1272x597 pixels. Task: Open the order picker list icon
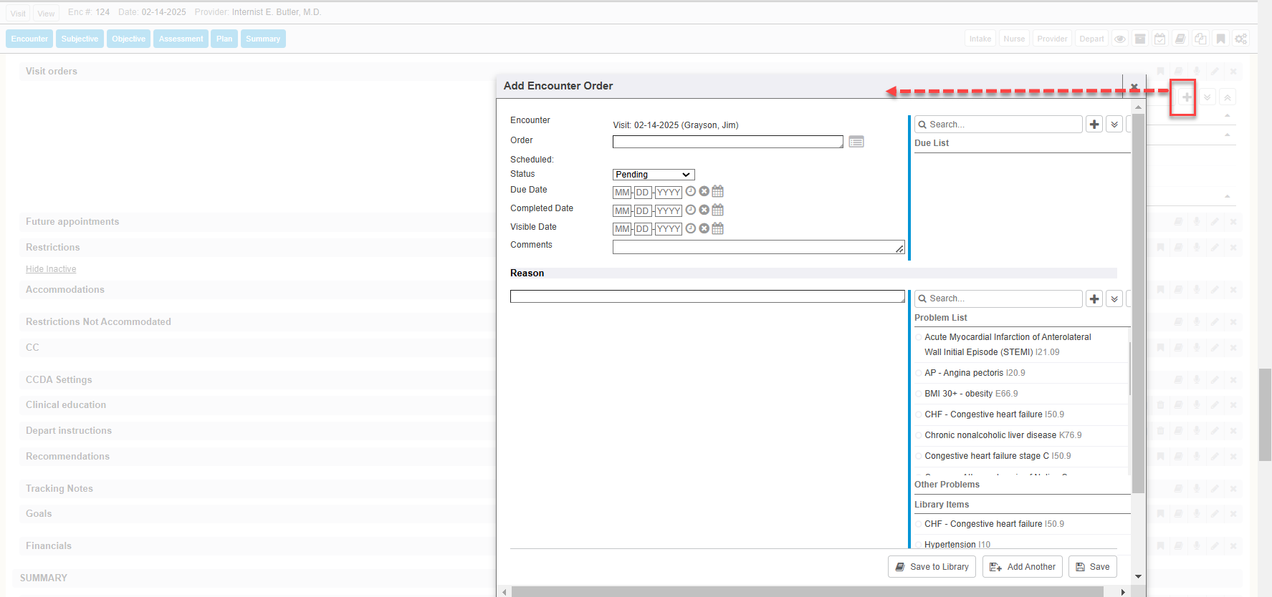pyautogui.click(x=856, y=142)
